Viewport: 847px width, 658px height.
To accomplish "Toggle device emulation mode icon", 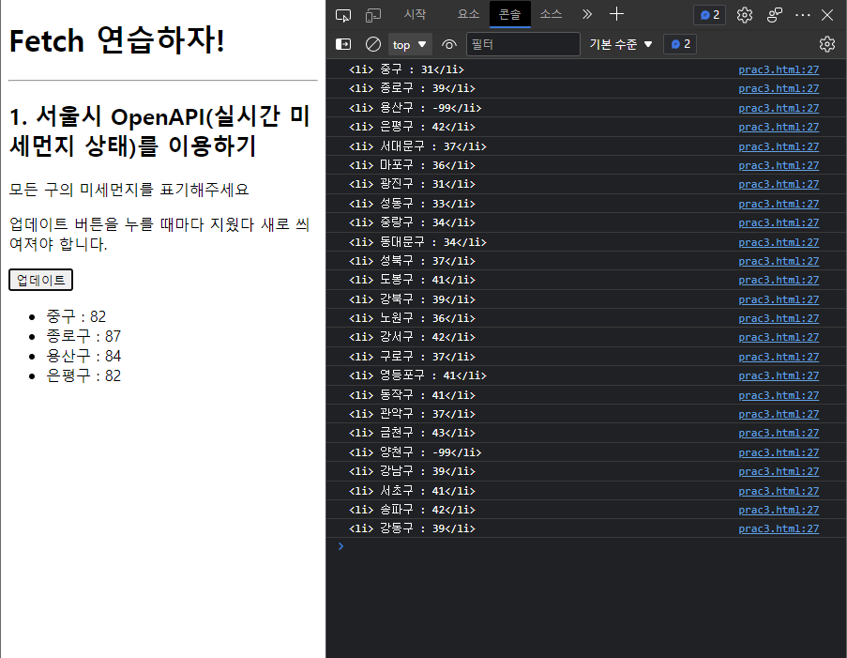I will coord(372,15).
